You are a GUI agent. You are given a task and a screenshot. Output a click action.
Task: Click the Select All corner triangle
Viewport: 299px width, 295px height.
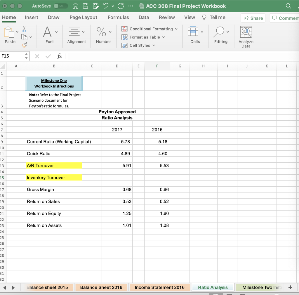click(3, 66)
